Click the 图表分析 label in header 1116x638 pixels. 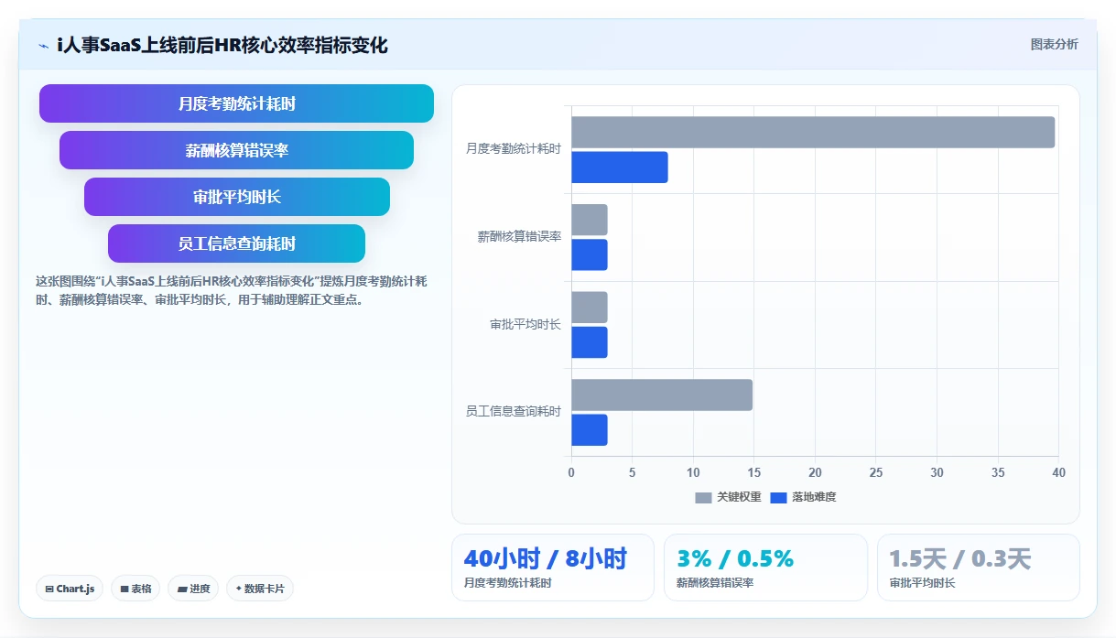pos(1054,44)
